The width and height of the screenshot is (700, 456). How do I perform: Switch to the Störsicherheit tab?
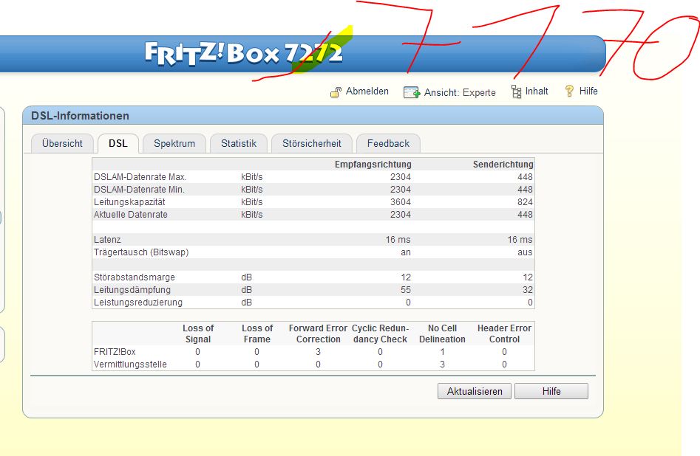[312, 143]
